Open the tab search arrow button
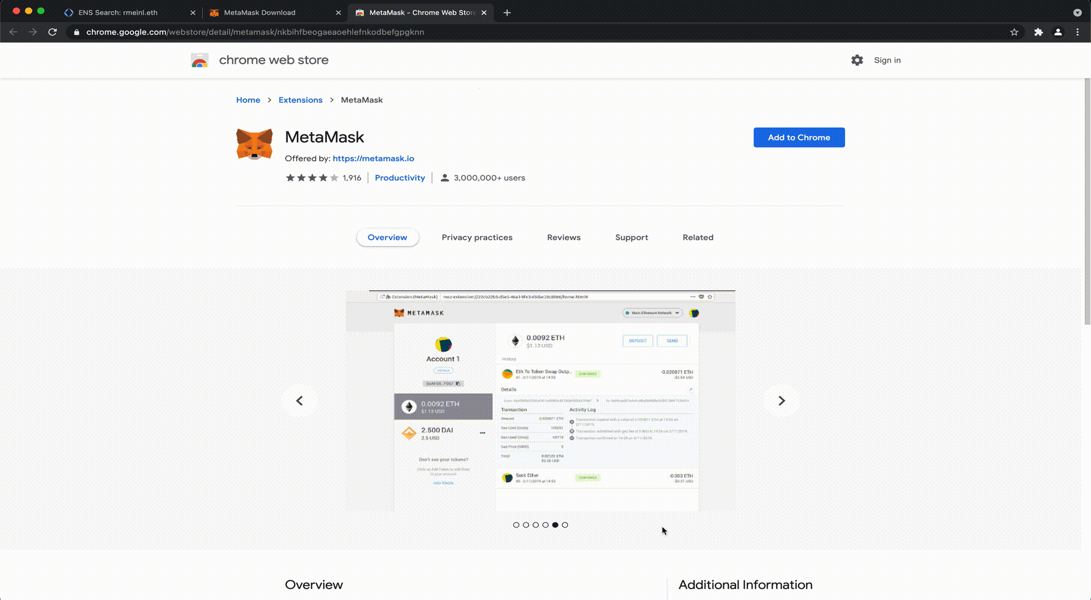 pyautogui.click(x=1077, y=13)
